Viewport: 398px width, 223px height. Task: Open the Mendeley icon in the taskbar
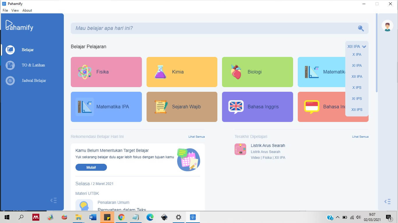pyautogui.click(x=36, y=217)
